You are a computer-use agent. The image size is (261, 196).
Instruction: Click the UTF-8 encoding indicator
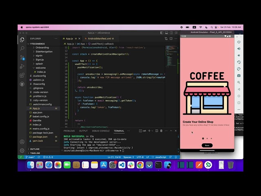pos(140,157)
